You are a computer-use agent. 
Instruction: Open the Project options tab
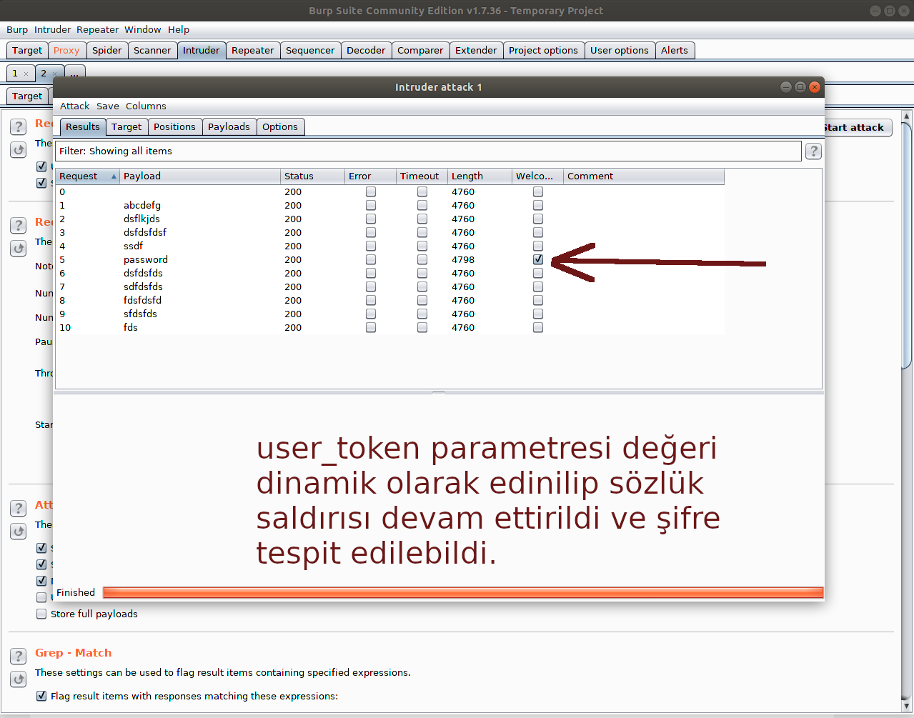click(543, 50)
